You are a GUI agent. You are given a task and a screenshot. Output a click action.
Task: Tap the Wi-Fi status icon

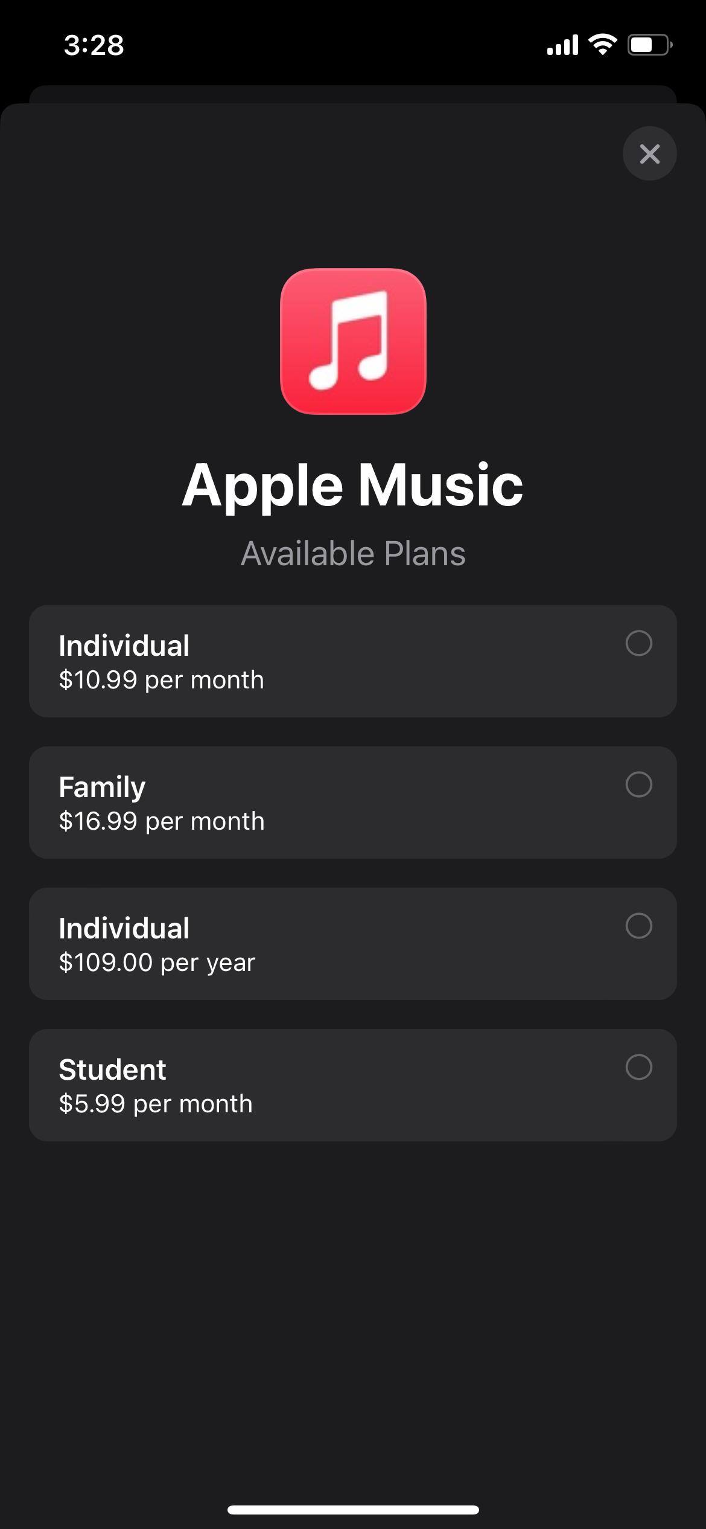pos(602,45)
